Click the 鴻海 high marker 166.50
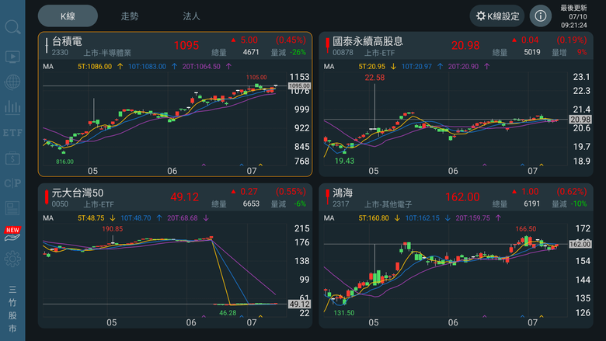The image size is (606, 341). click(x=526, y=228)
